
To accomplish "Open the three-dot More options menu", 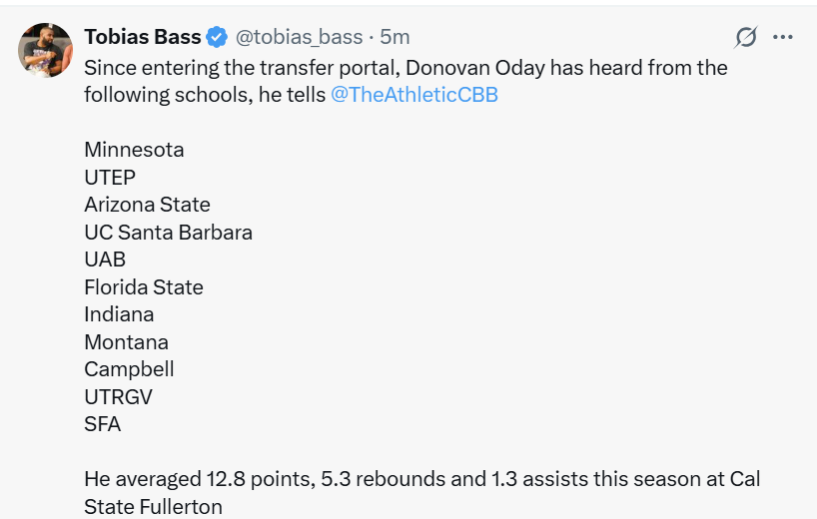I will 783,38.
